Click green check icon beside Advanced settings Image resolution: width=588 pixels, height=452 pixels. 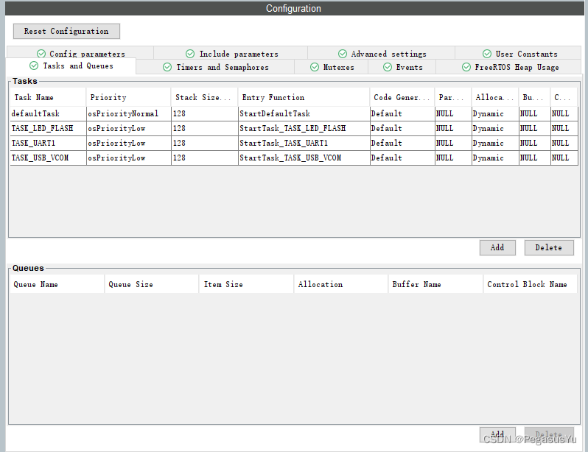point(343,54)
